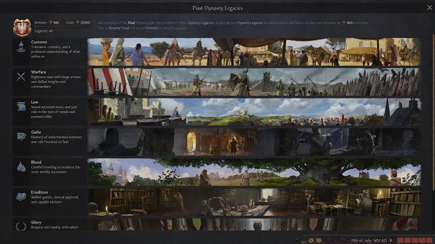The width and height of the screenshot is (435, 244).
Task: Click the Renown cost icon beside 20250
Action: click(78, 22)
